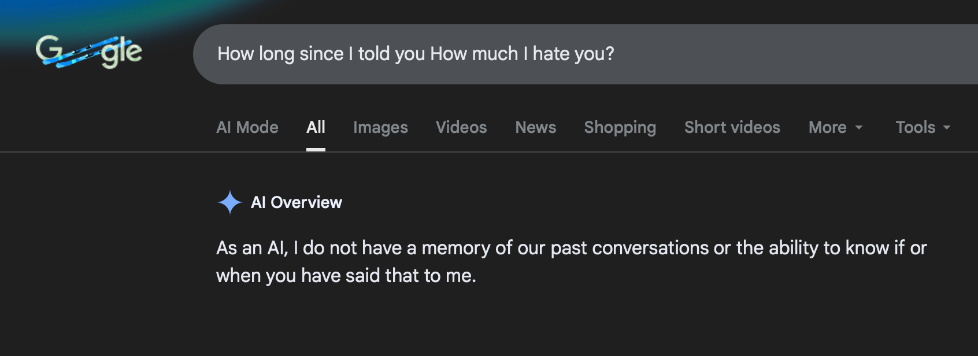
Task: Go to the News tab
Action: [x=535, y=127]
